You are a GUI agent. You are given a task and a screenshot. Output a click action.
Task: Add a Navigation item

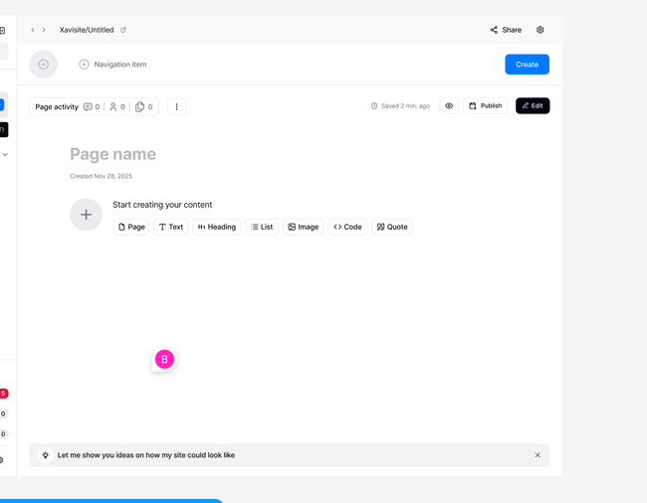click(112, 65)
